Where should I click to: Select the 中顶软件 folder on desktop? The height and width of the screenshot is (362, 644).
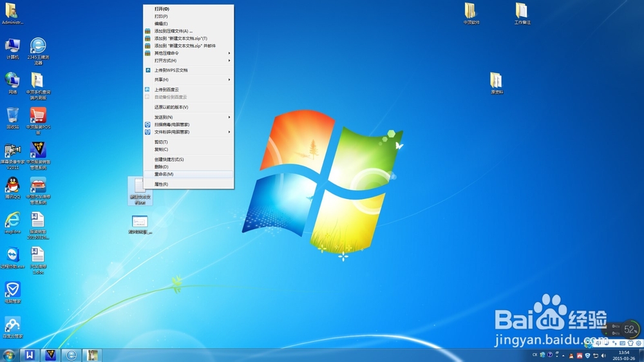click(x=471, y=14)
